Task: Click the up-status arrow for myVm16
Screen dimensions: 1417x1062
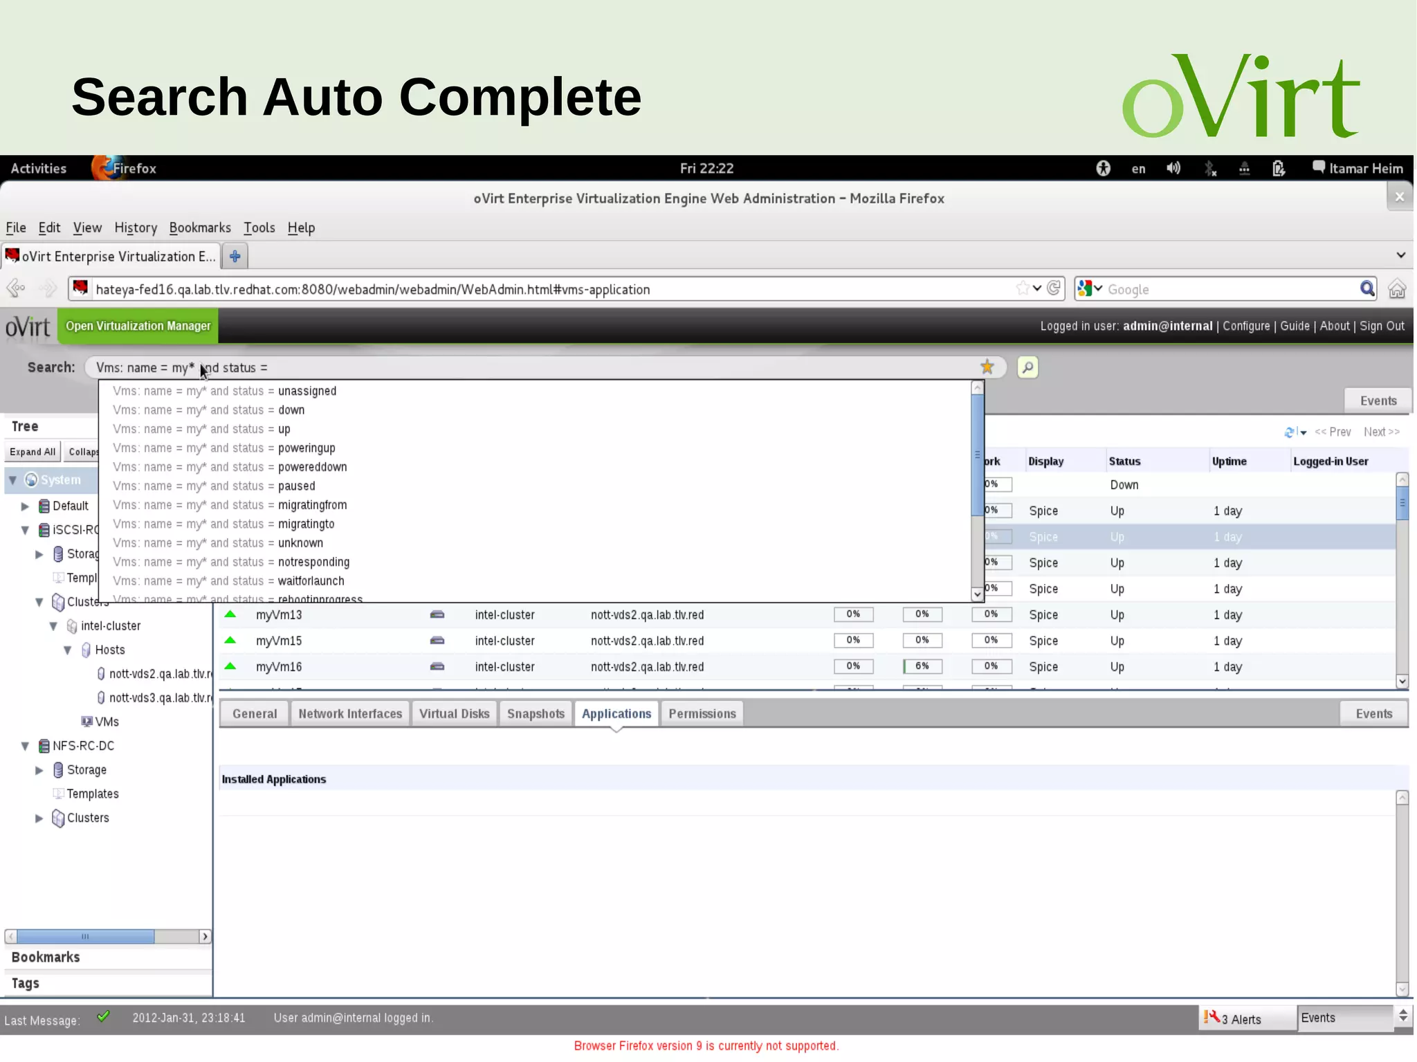Action: [230, 666]
